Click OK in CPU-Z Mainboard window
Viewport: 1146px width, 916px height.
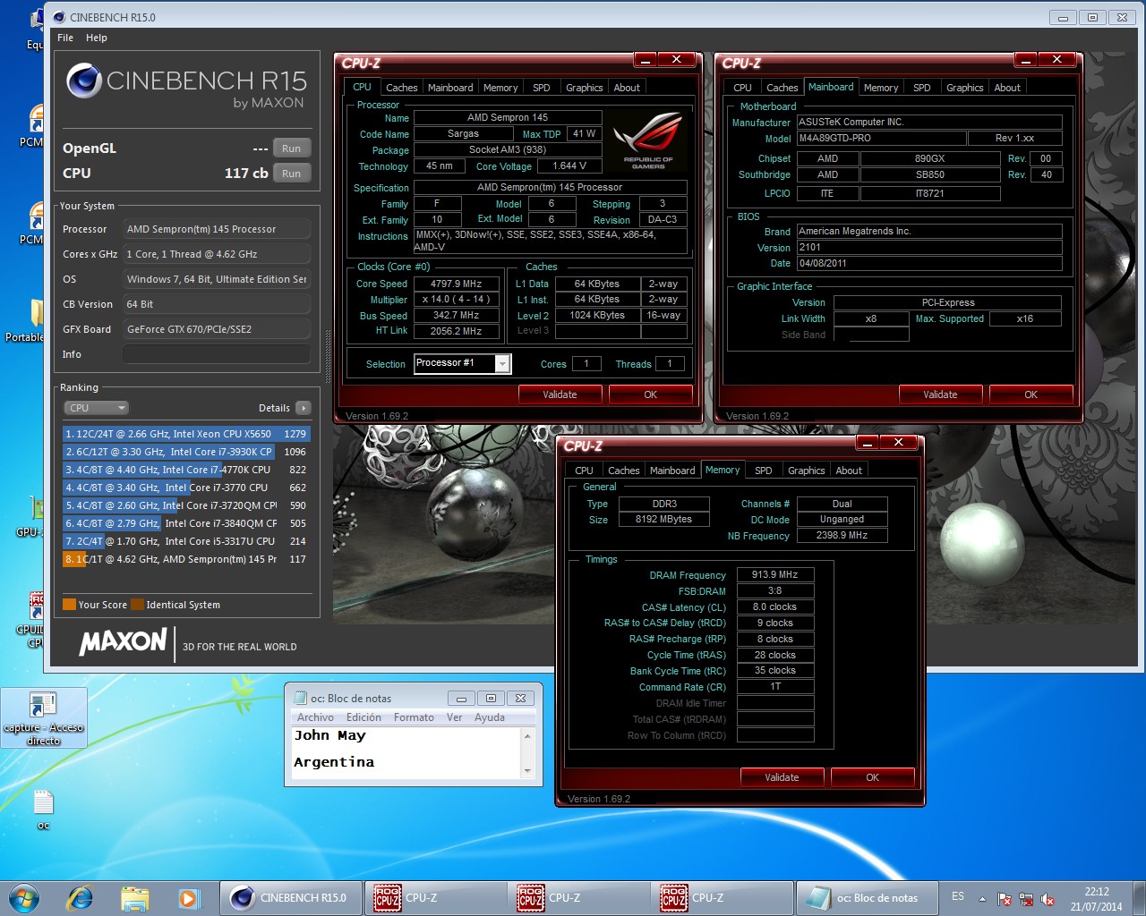point(1031,394)
